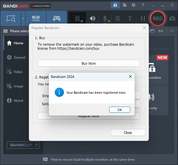This screenshot has width=178, height=165.
Task: Click the speech bubble tip icon
Action: [x=45, y=160]
